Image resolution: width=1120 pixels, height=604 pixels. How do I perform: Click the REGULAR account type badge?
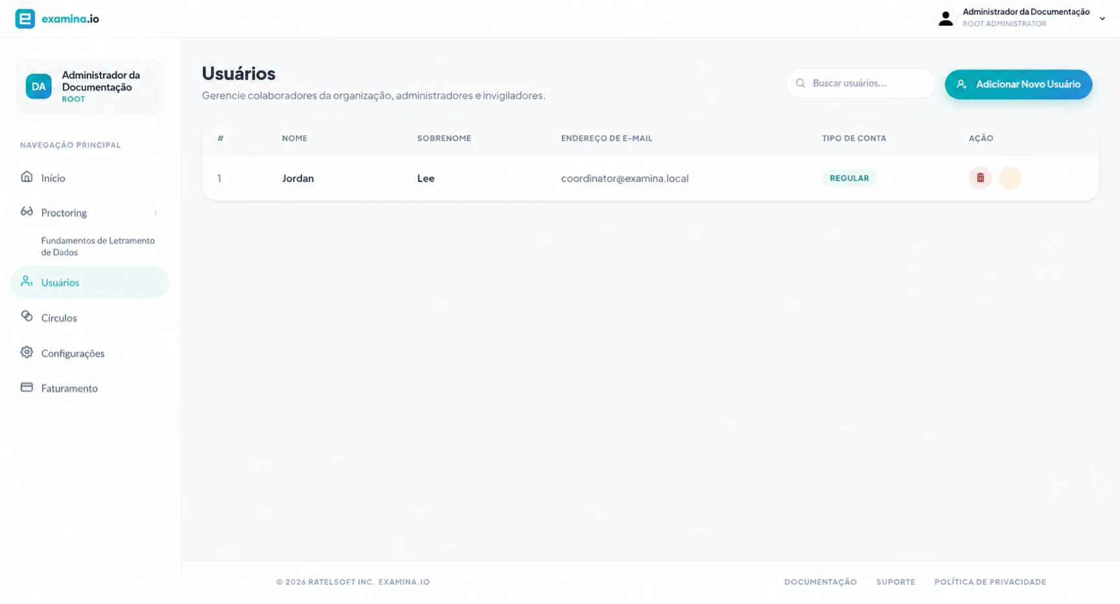(849, 178)
